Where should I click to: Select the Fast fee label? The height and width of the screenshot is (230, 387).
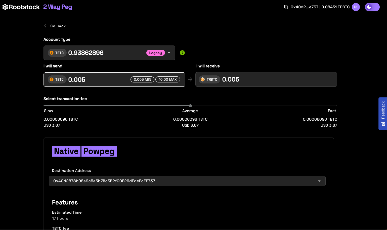(332, 111)
